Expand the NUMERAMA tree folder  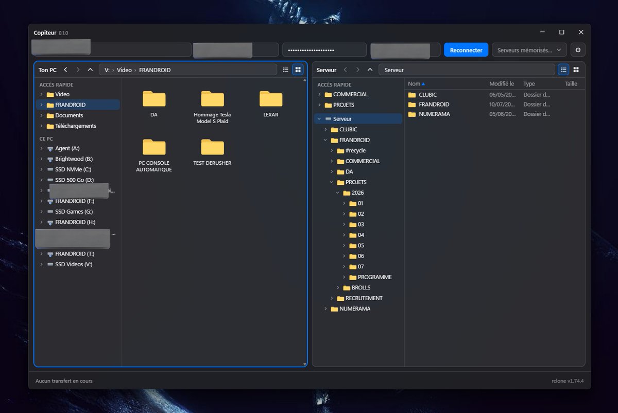click(326, 308)
